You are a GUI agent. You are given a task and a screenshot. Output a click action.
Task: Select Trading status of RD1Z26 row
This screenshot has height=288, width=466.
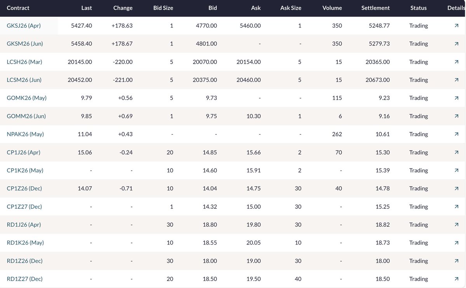419,261
